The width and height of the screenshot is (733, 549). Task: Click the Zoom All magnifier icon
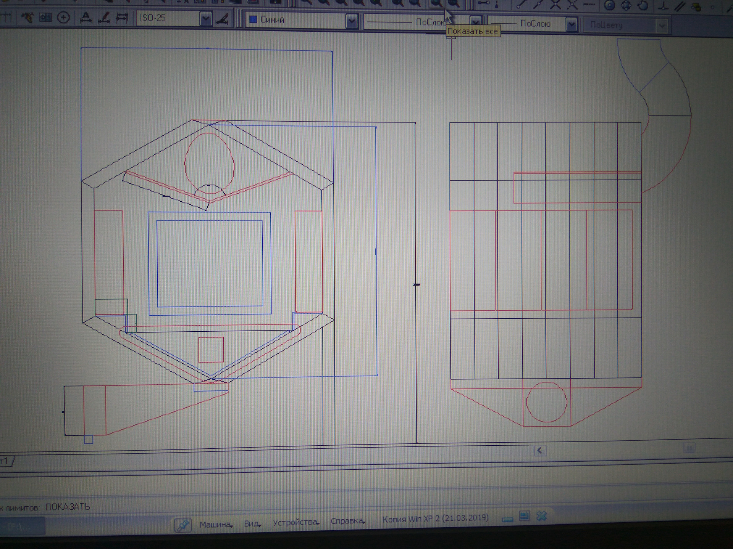(436, 4)
